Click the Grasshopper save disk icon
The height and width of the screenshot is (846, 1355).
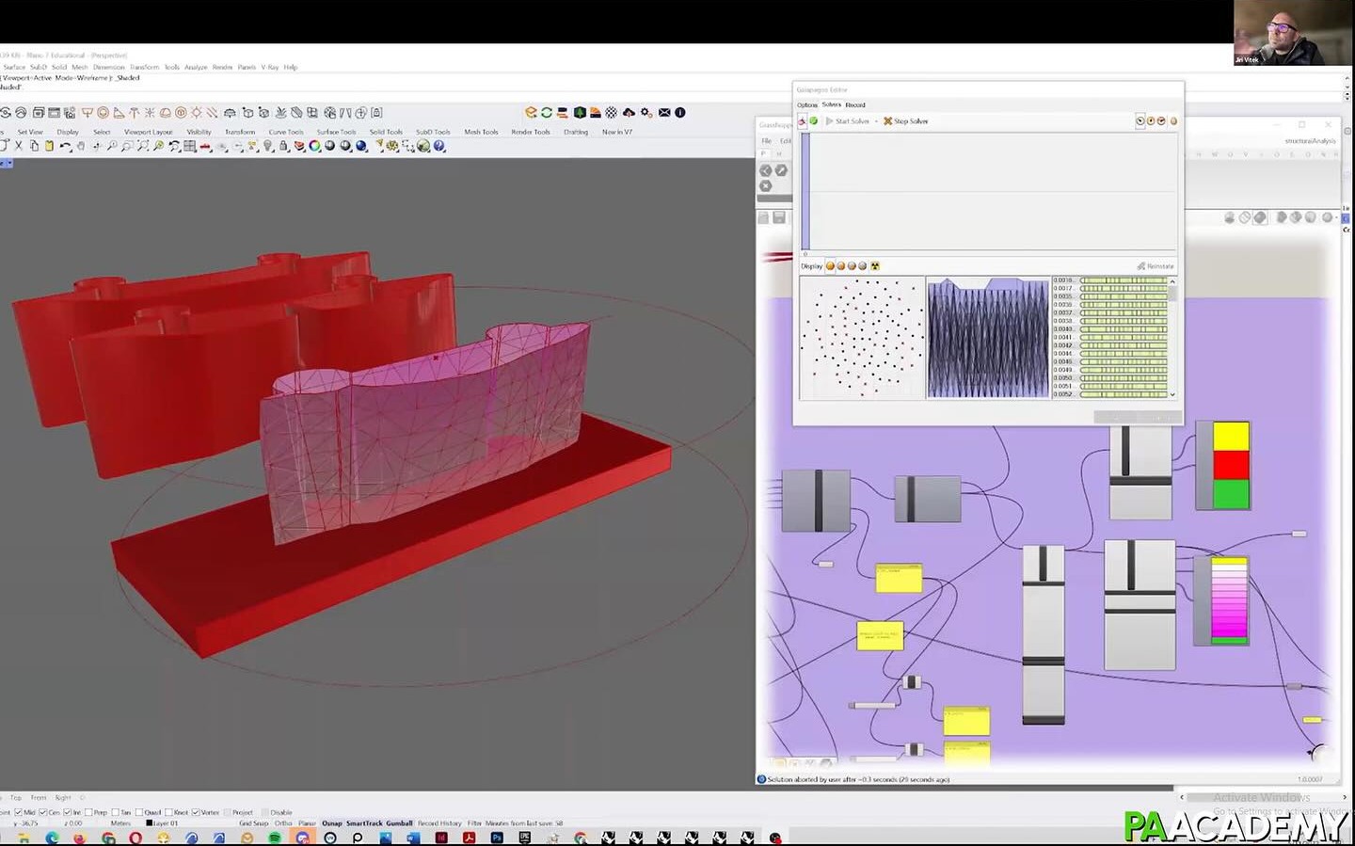(x=779, y=217)
